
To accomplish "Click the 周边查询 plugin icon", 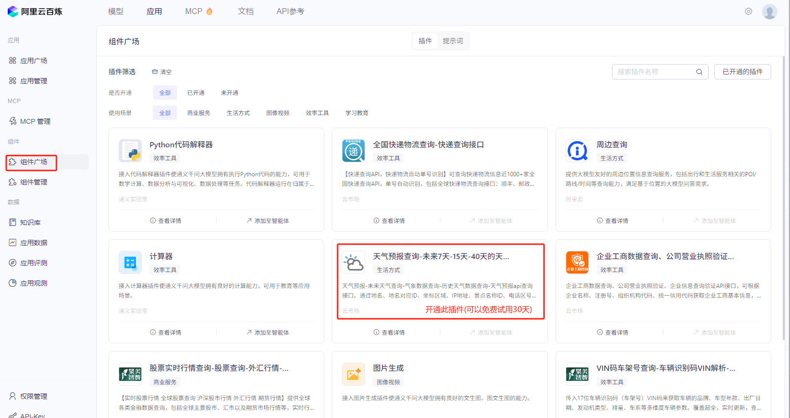I will (577, 151).
